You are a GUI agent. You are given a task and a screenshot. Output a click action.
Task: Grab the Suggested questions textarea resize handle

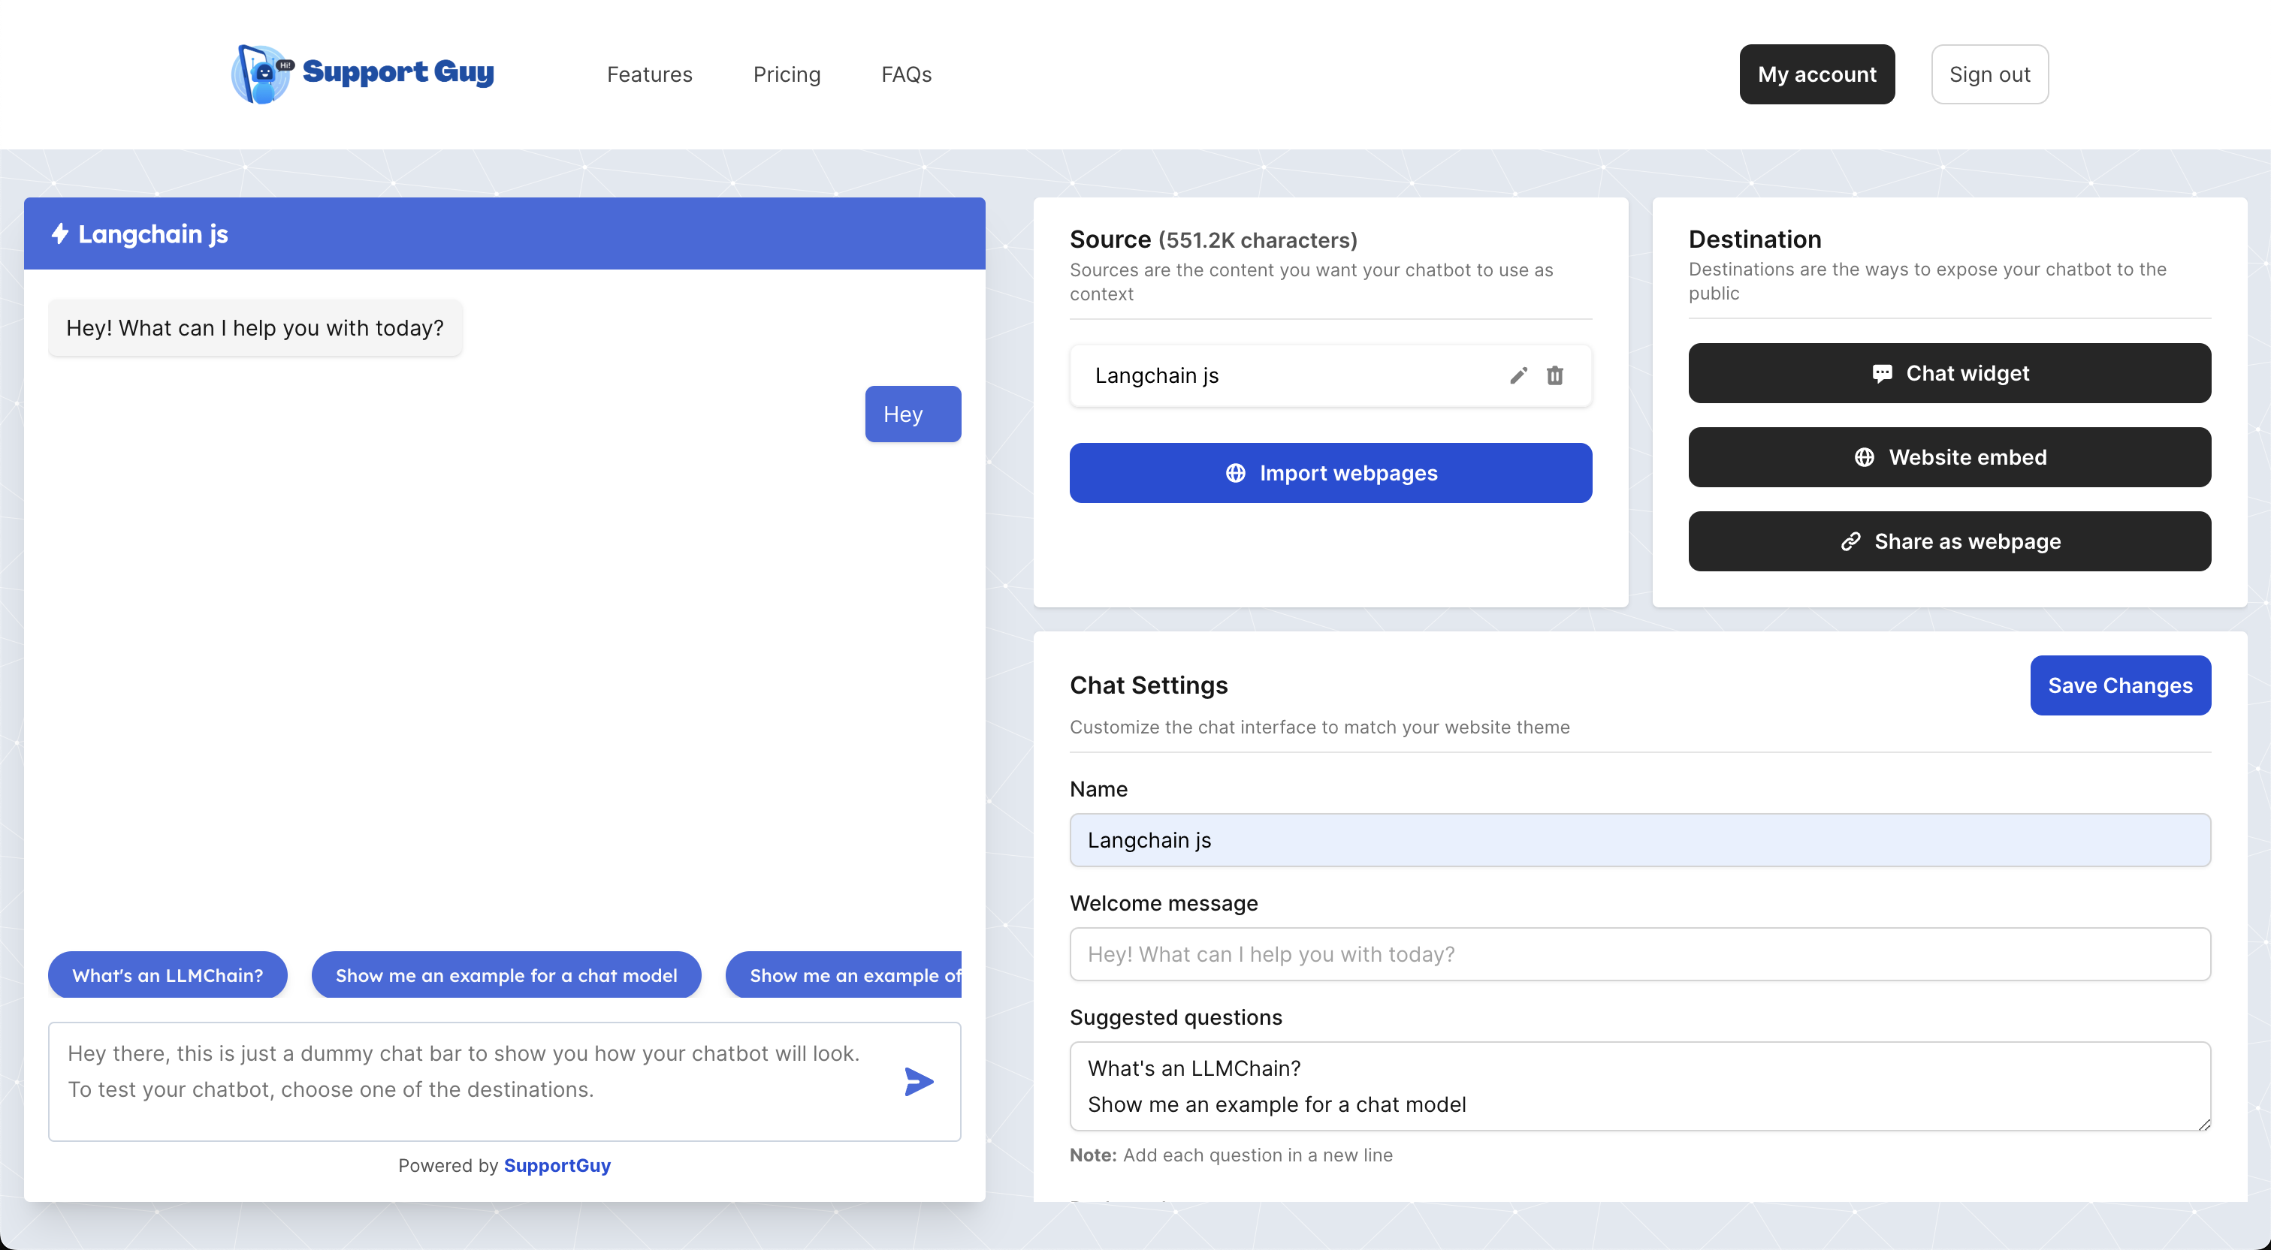tap(2203, 1123)
